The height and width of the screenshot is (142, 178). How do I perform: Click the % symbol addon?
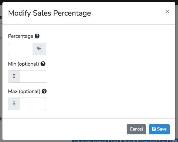pyautogui.click(x=39, y=49)
